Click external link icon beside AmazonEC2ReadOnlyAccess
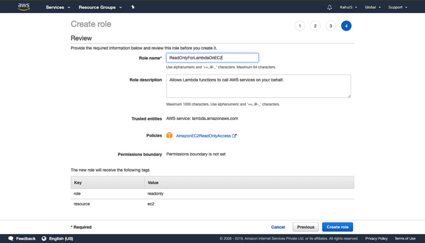The width and height of the screenshot is (425, 243). point(235,136)
